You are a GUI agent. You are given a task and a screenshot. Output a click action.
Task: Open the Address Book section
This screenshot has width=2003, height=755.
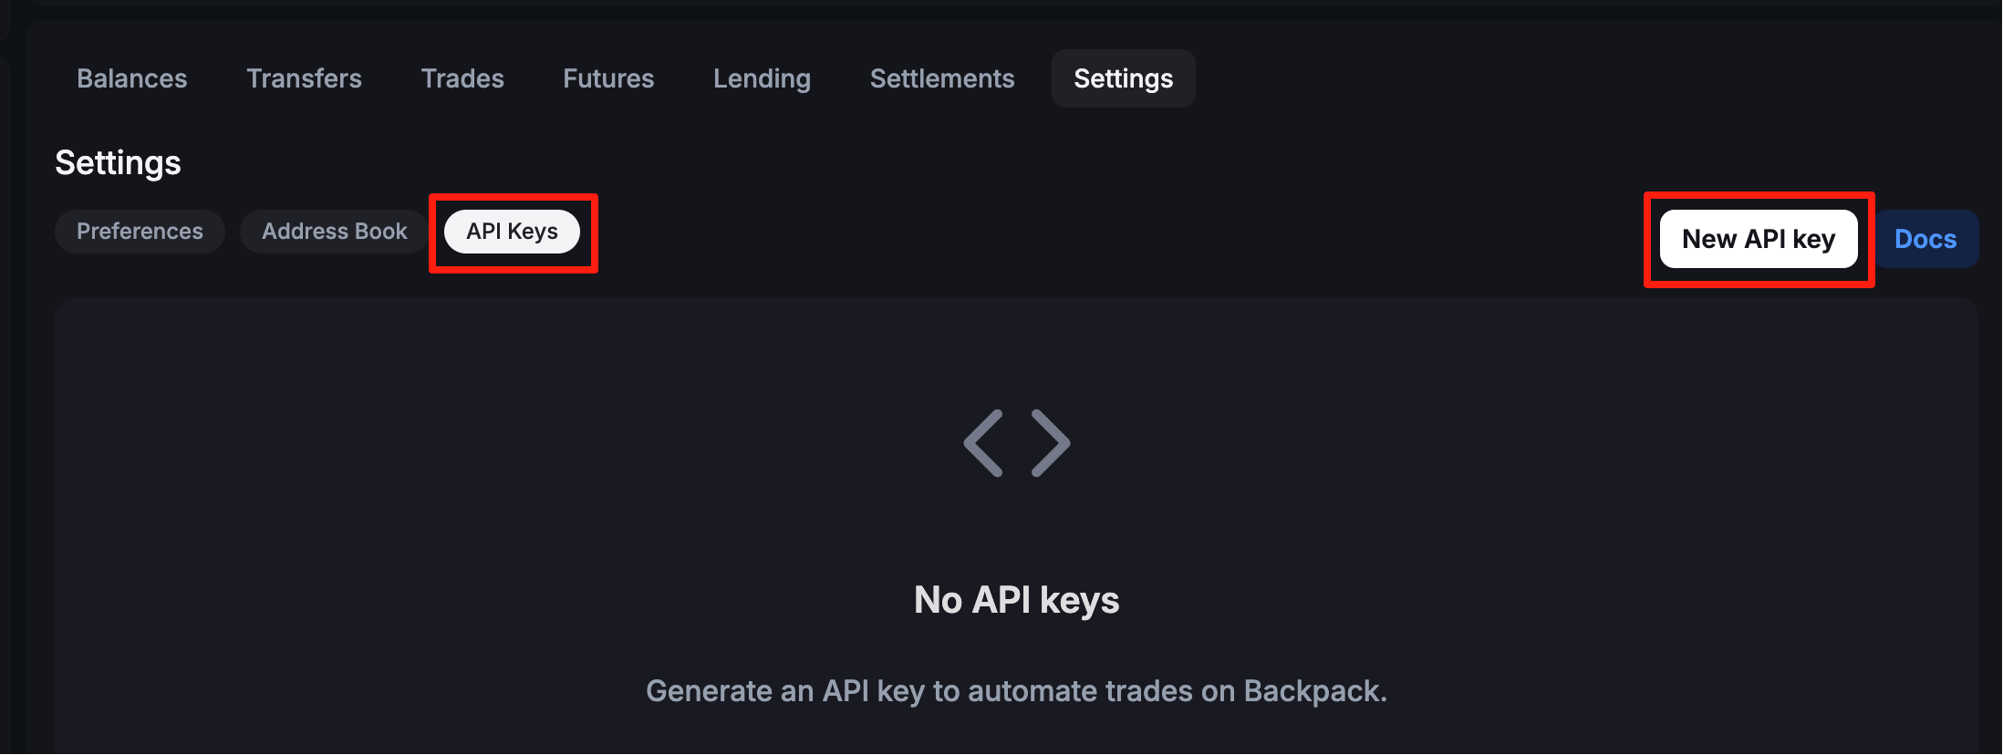point(334,232)
